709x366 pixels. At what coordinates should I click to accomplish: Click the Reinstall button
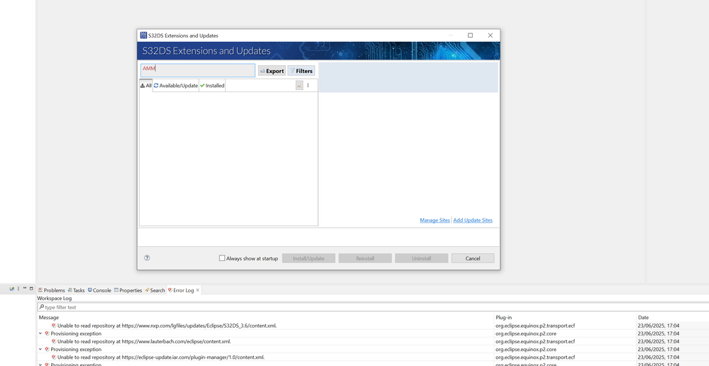[365, 258]
